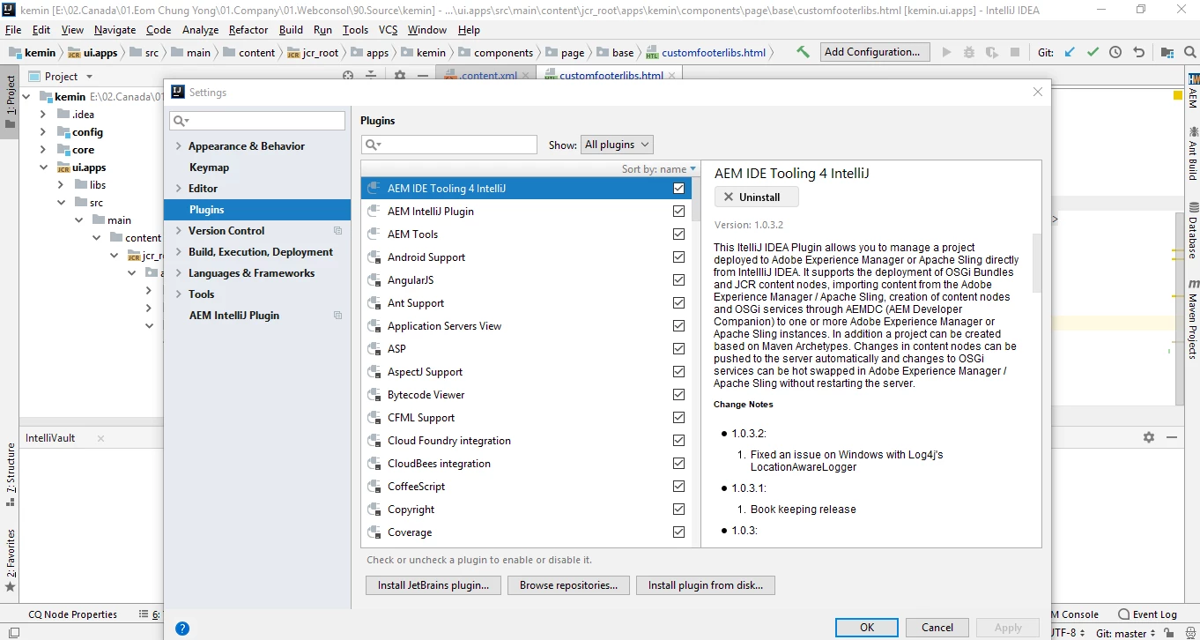Click the search icon in plugins filter
Screen dimensions: 1200x640
[x=372, y=145]
